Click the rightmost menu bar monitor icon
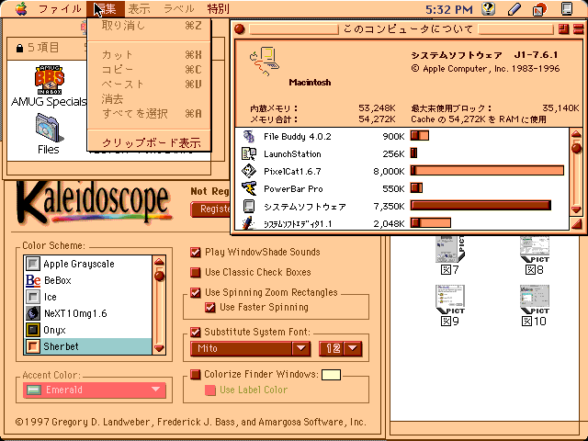Image resolution: width=588 pixels, height=441 pixels. 567,8
